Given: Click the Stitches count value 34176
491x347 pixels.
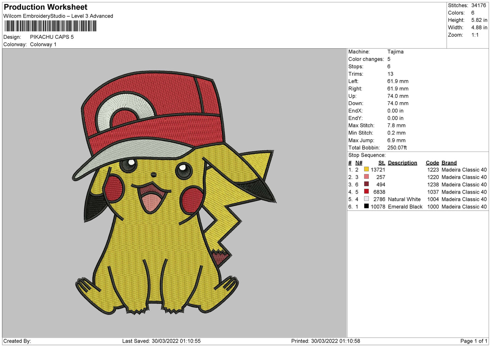Looking at the screenshot, I should pos(478,5).
